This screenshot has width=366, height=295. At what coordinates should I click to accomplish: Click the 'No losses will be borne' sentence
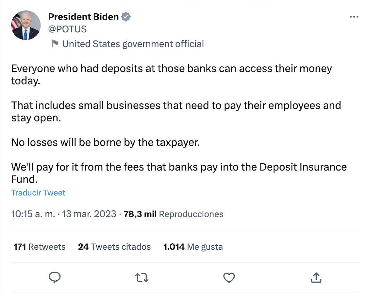[x=105, y=142]
